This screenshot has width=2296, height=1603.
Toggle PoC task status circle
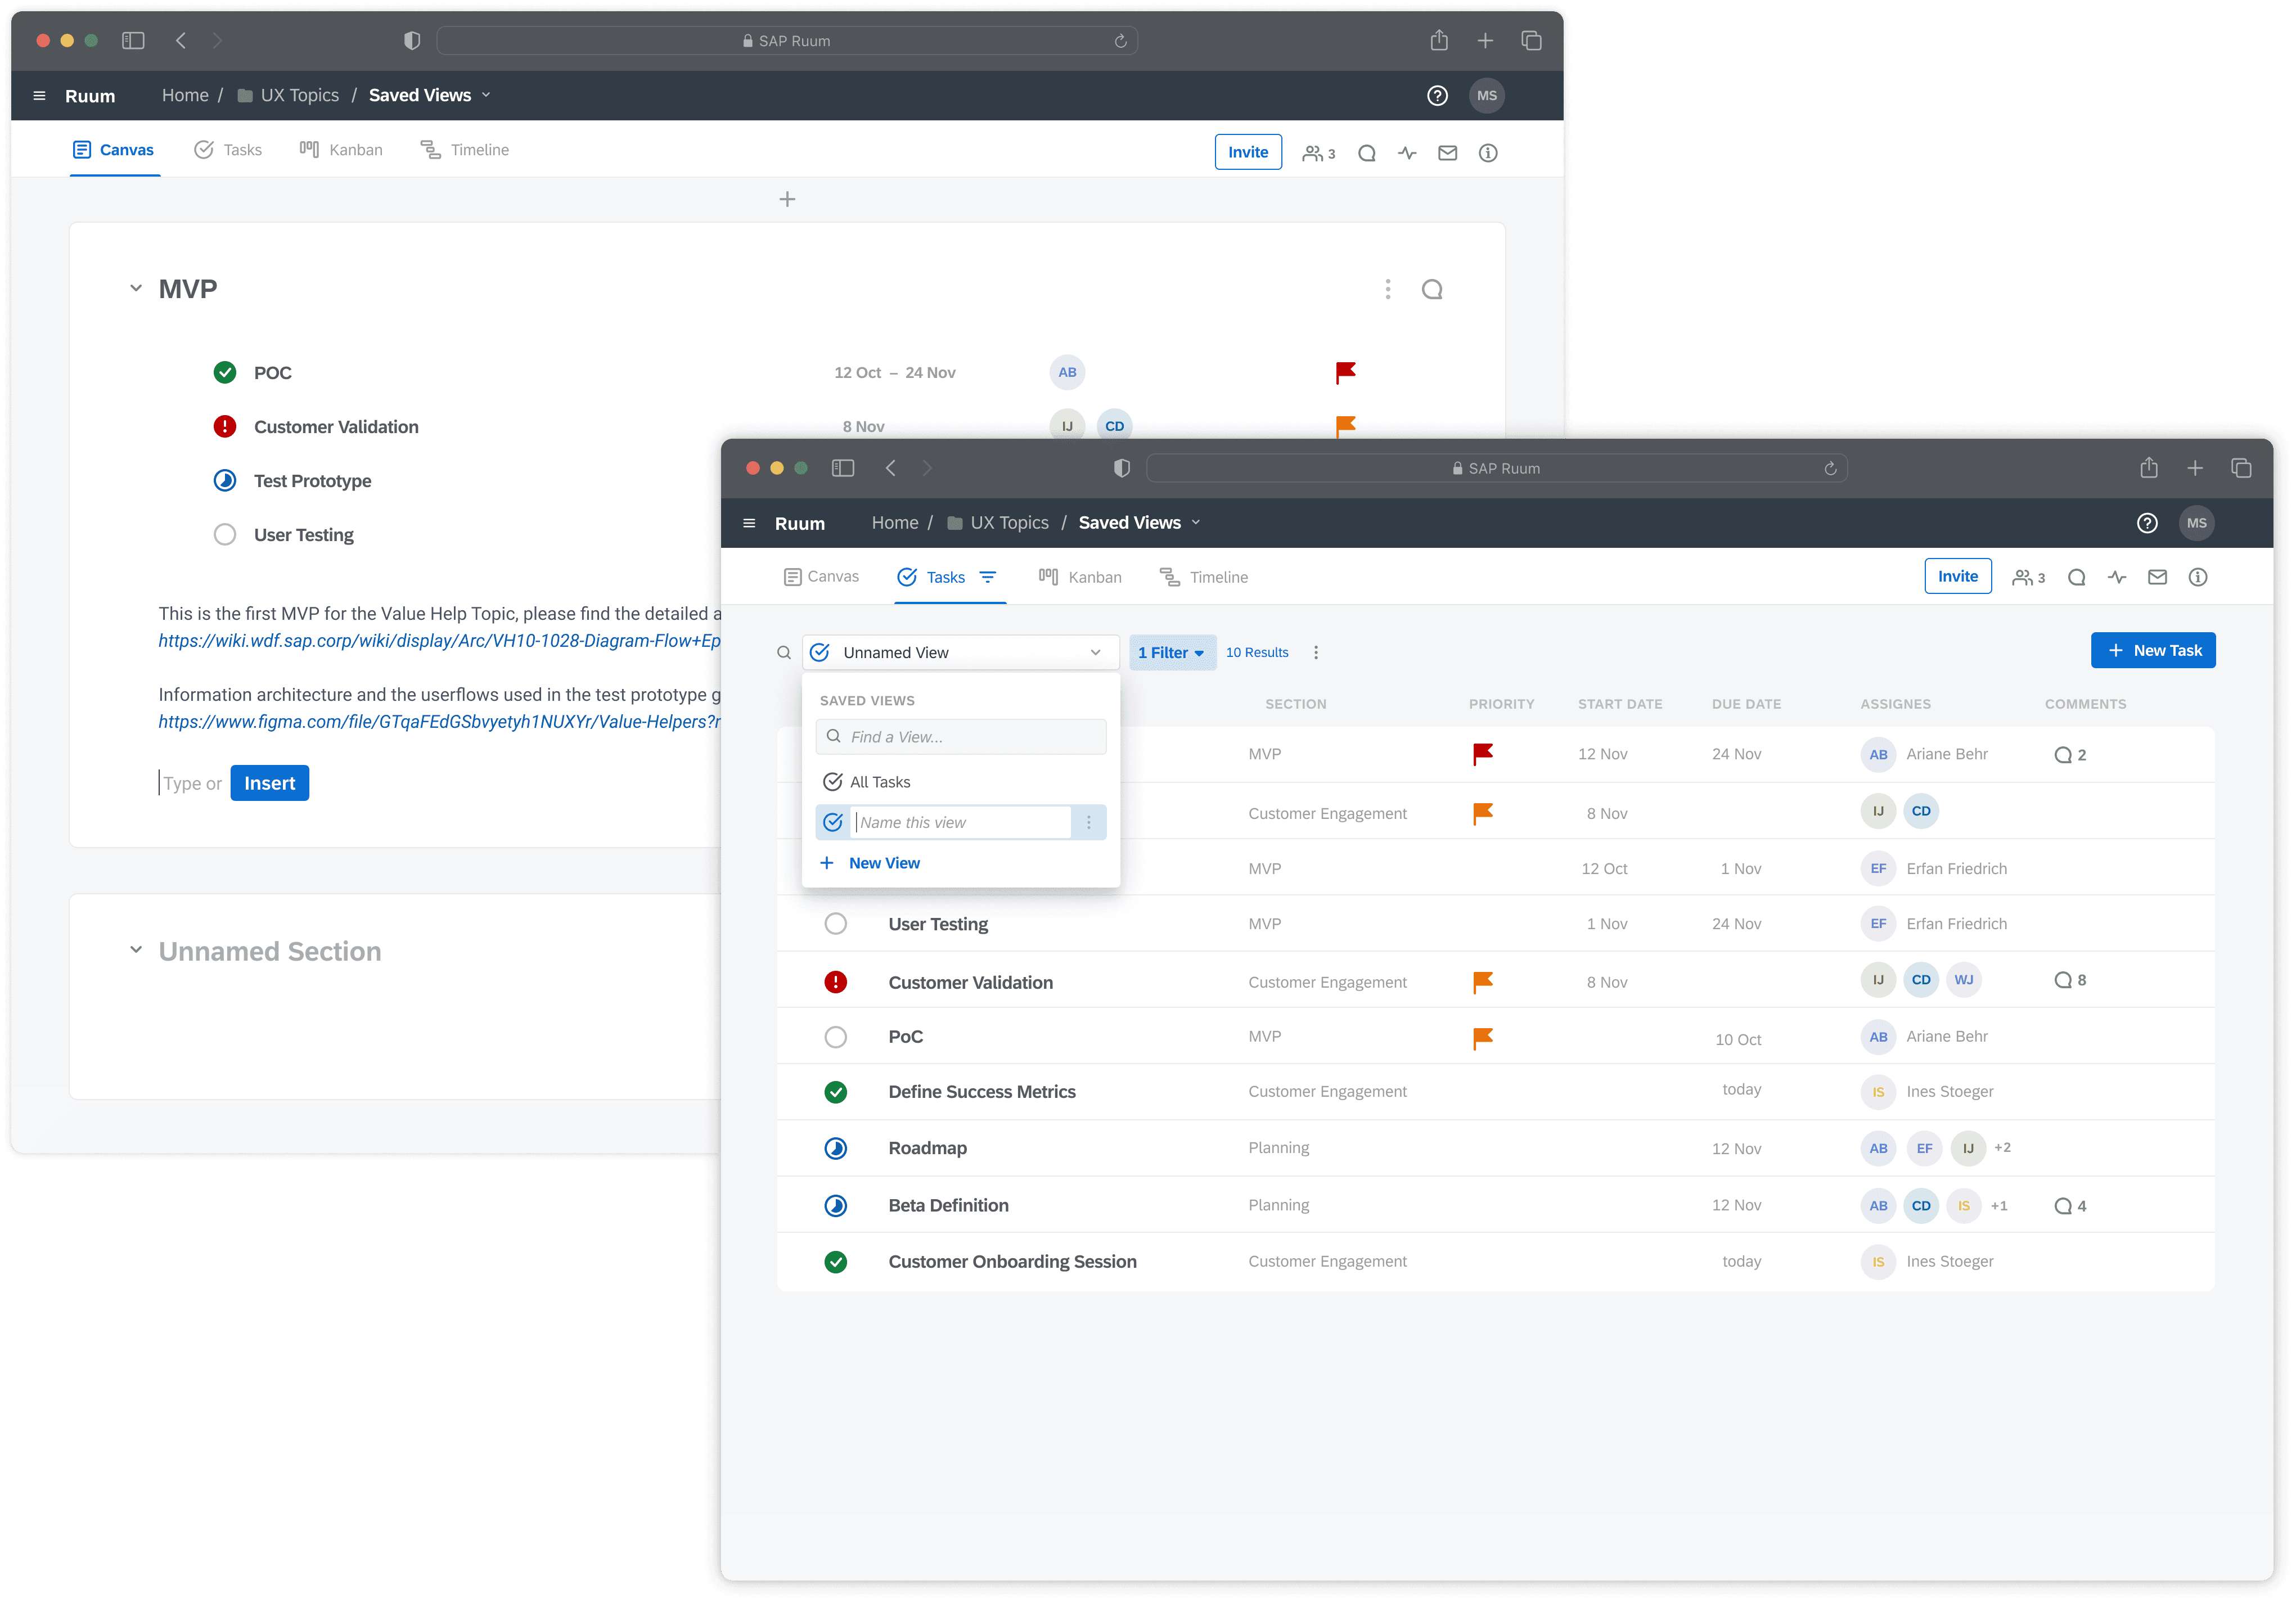pyautogui.click(x=836, y=1037)
